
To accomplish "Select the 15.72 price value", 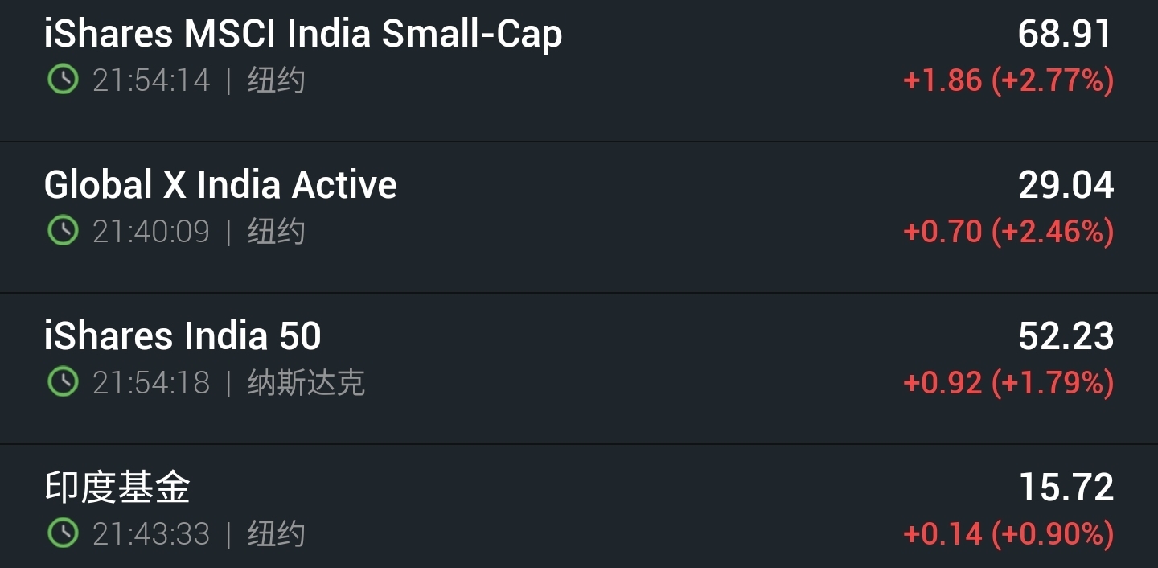I will pos(1066,488).
